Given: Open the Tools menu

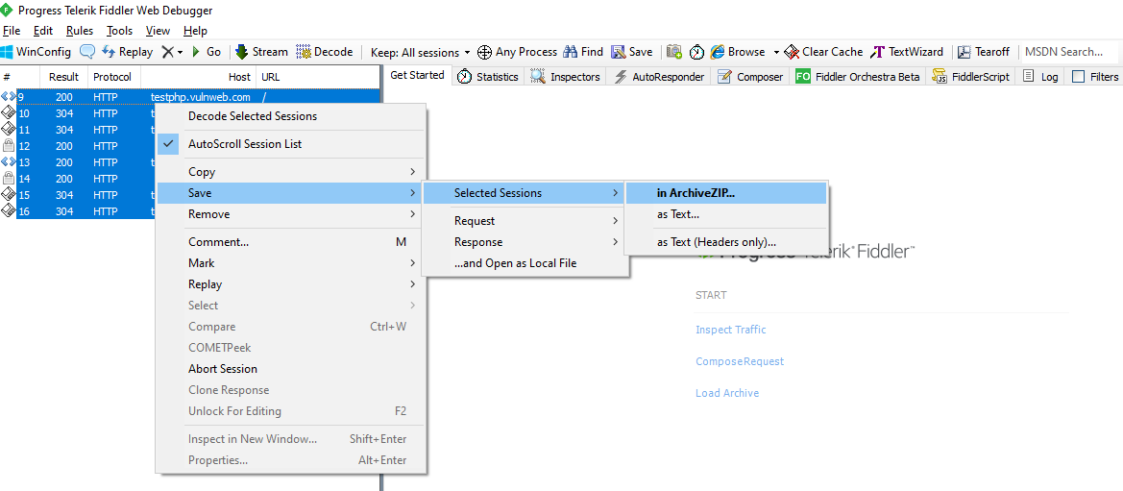Looking at the screenshot, I should 120,31.
